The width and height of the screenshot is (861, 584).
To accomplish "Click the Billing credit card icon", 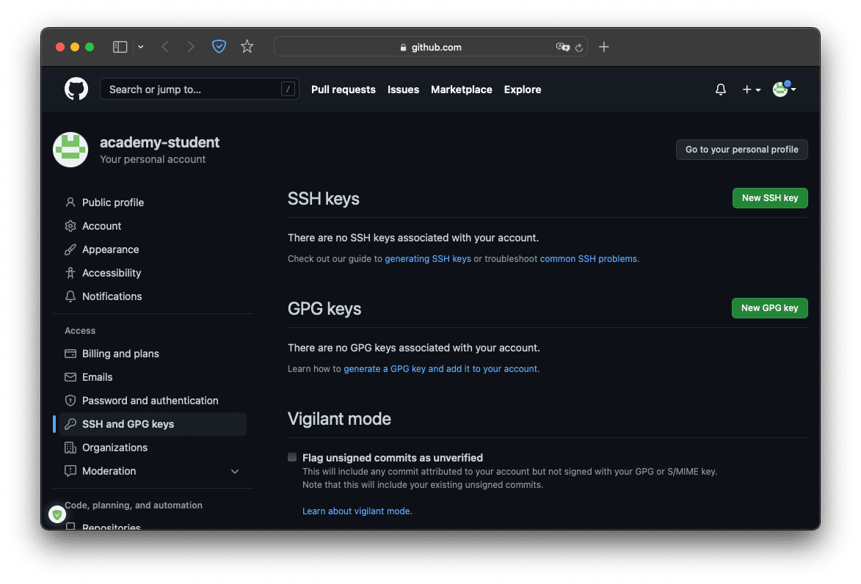I will [x=70, y=354].
